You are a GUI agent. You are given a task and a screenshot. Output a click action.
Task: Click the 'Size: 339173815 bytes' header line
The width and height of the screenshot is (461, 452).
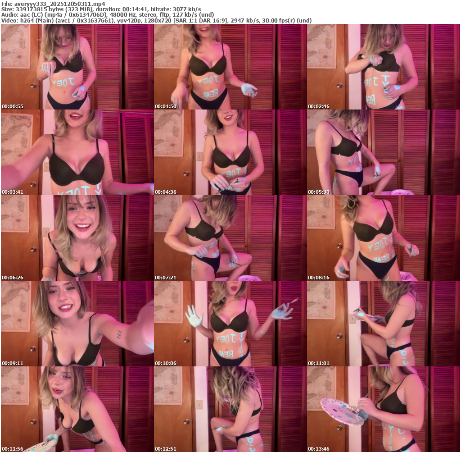[x=101, y=9]
